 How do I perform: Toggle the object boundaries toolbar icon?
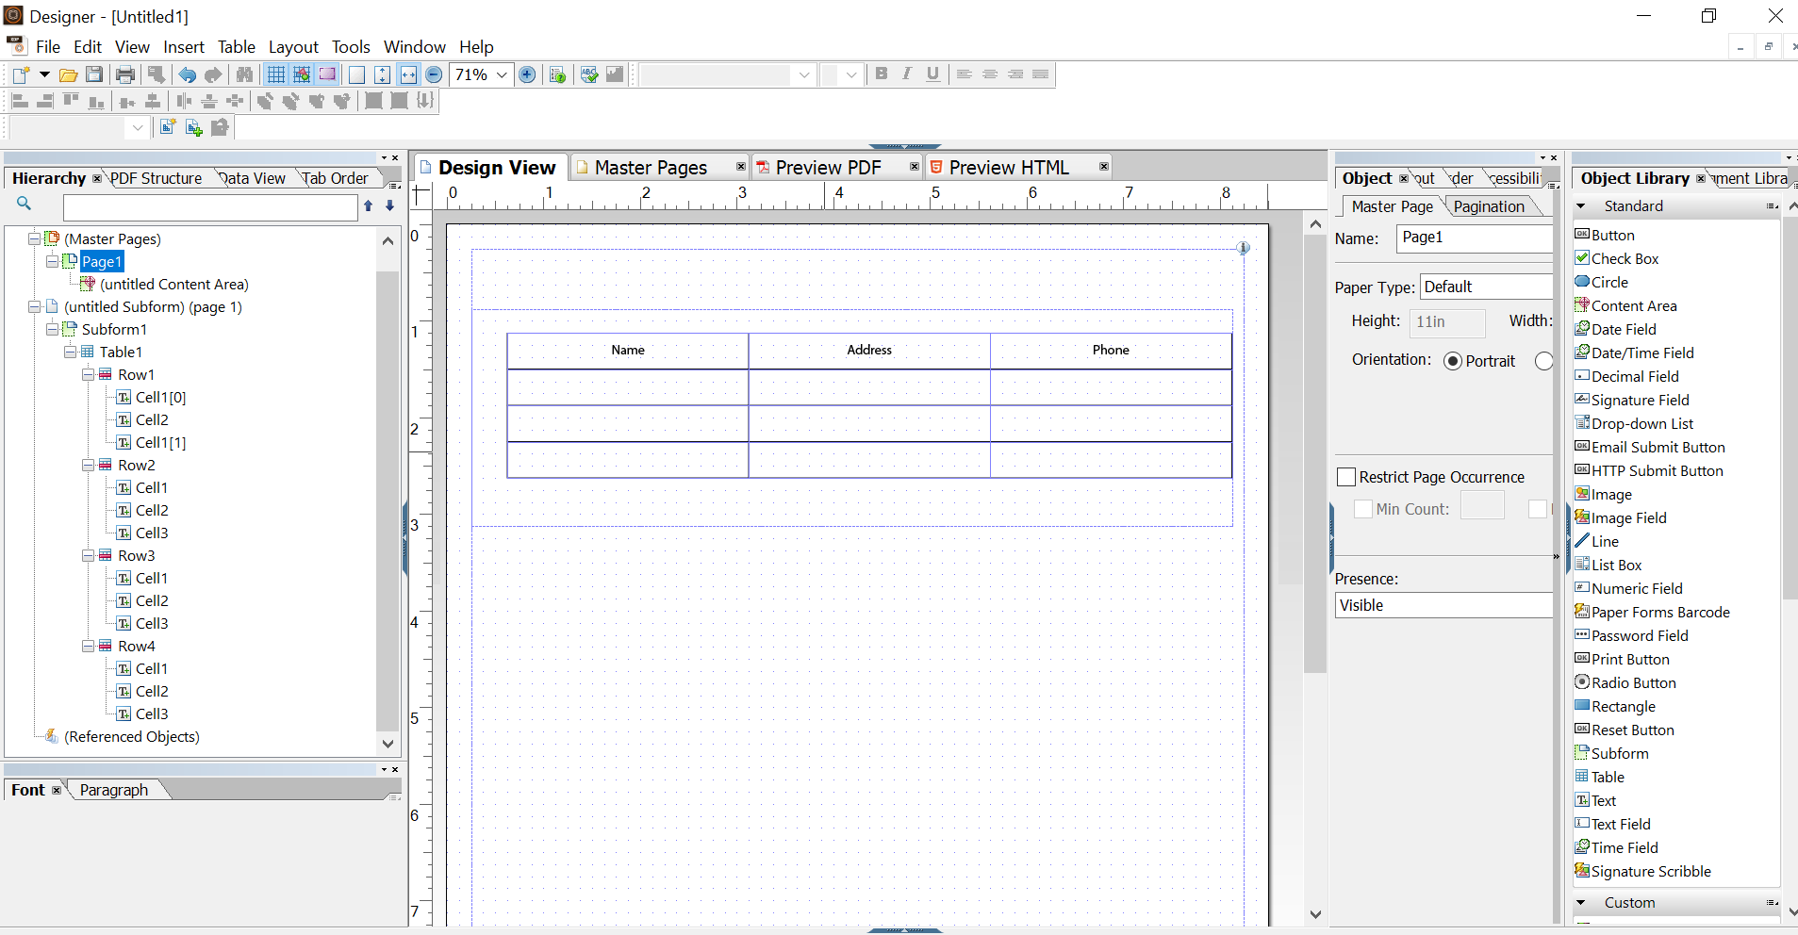tap(327, 74)
